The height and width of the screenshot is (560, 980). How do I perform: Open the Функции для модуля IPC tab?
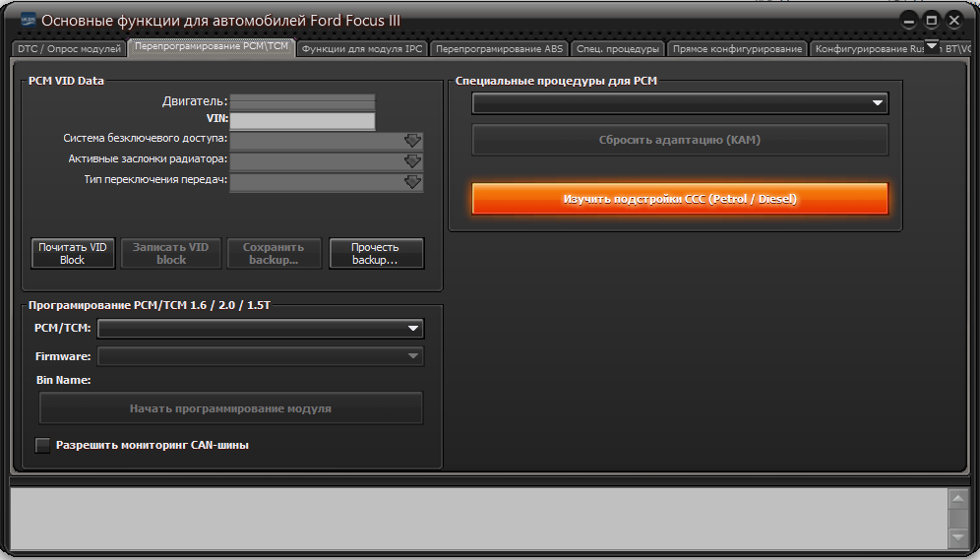click(362, 48)
